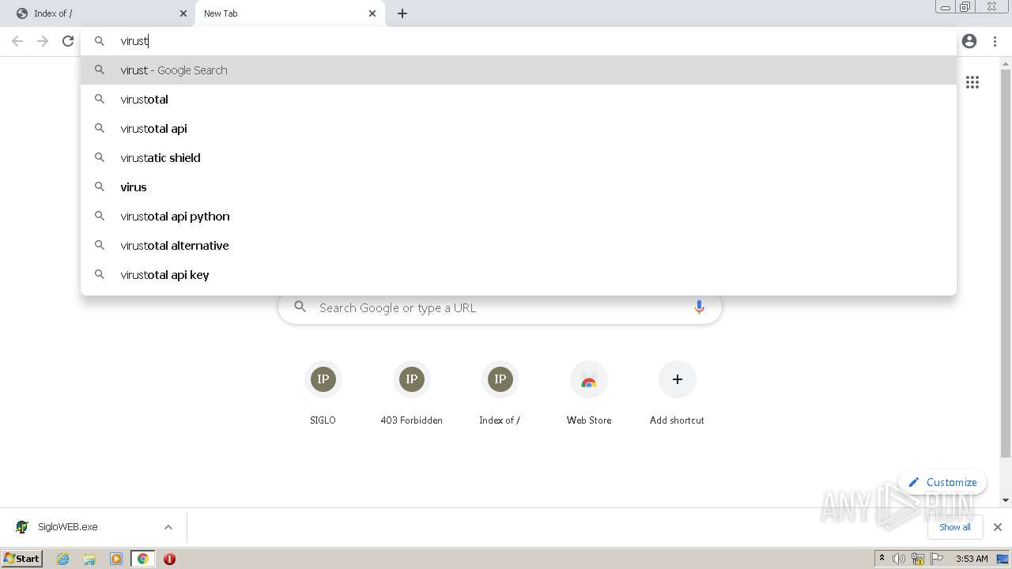Click 'Show all' downloads button
The image size is (1012, 569).
(x=954, y=527)
